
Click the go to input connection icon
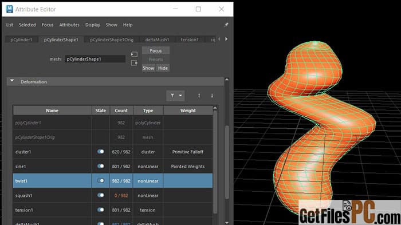pyautogui.click(x=134, y=54)
